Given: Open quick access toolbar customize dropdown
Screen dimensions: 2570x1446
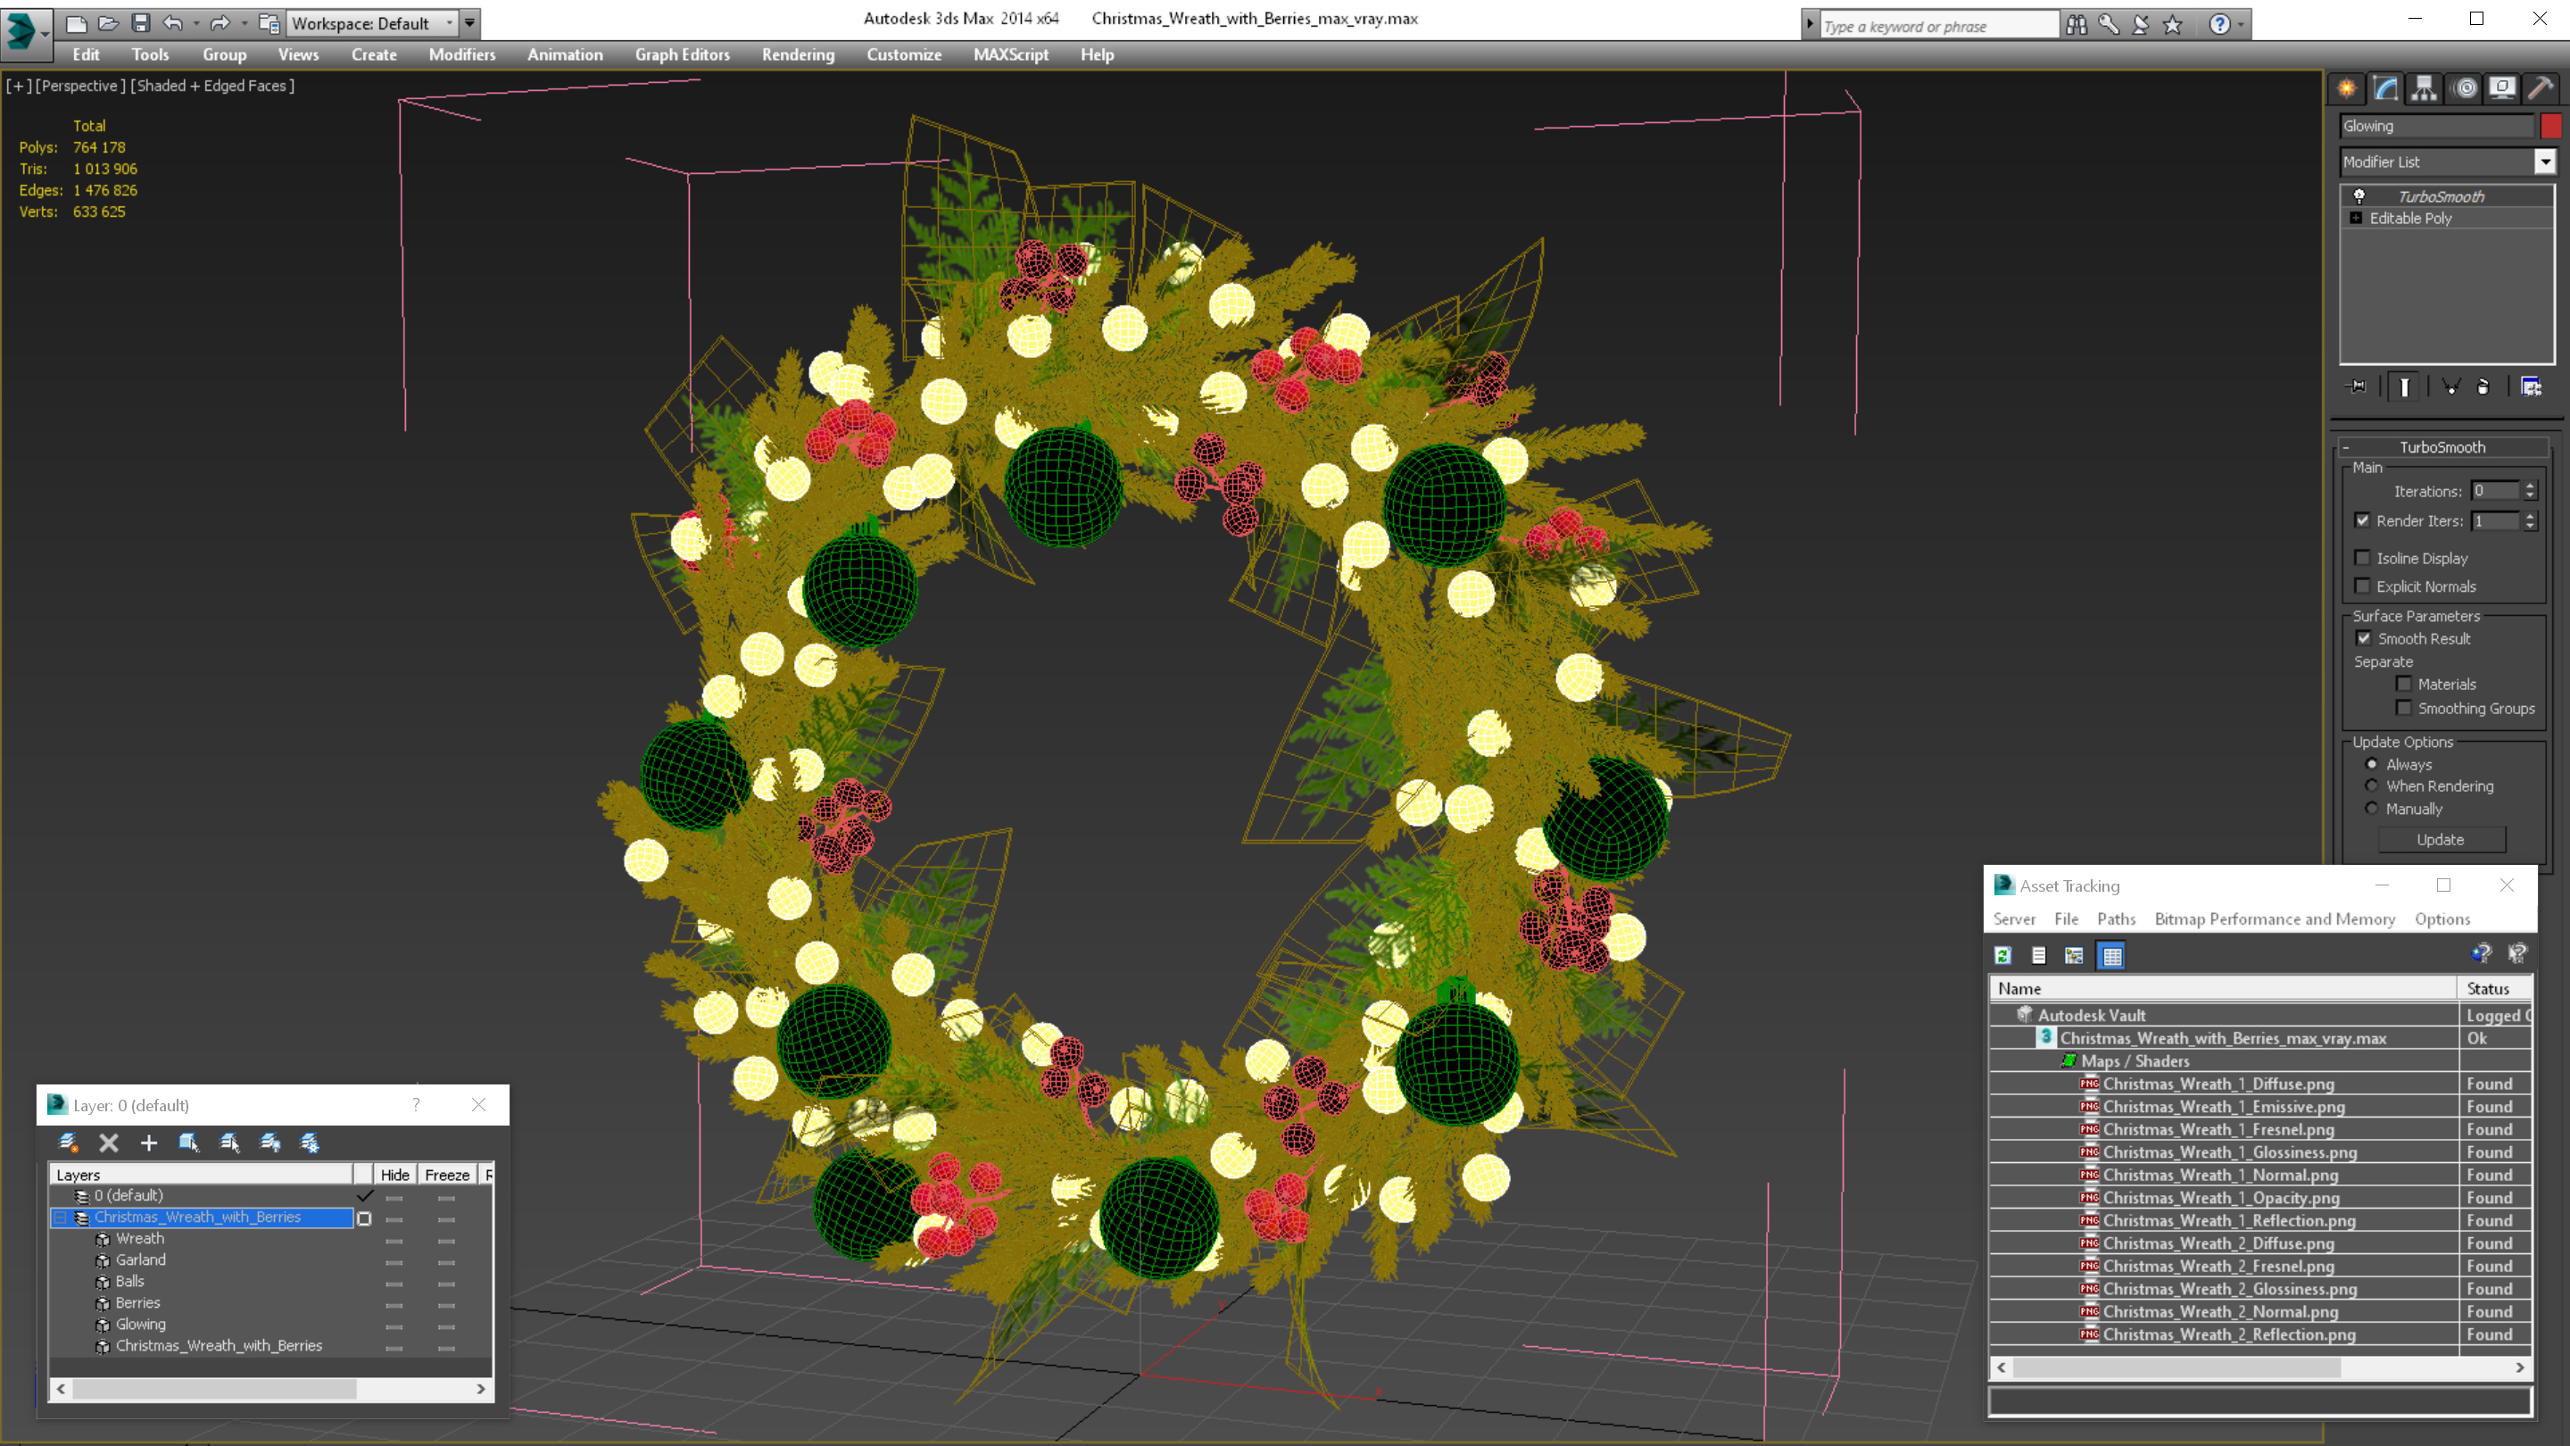Looking at the screenshot, I should [x=470, y=23].
